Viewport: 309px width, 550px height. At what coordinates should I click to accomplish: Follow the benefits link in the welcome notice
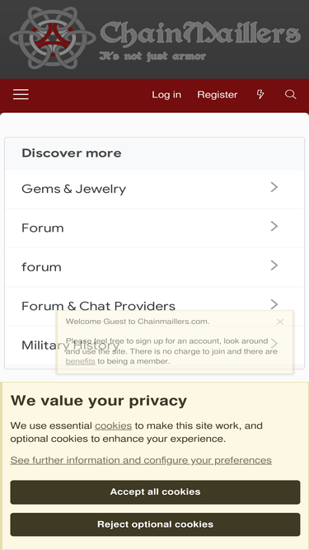coord(80,361)
